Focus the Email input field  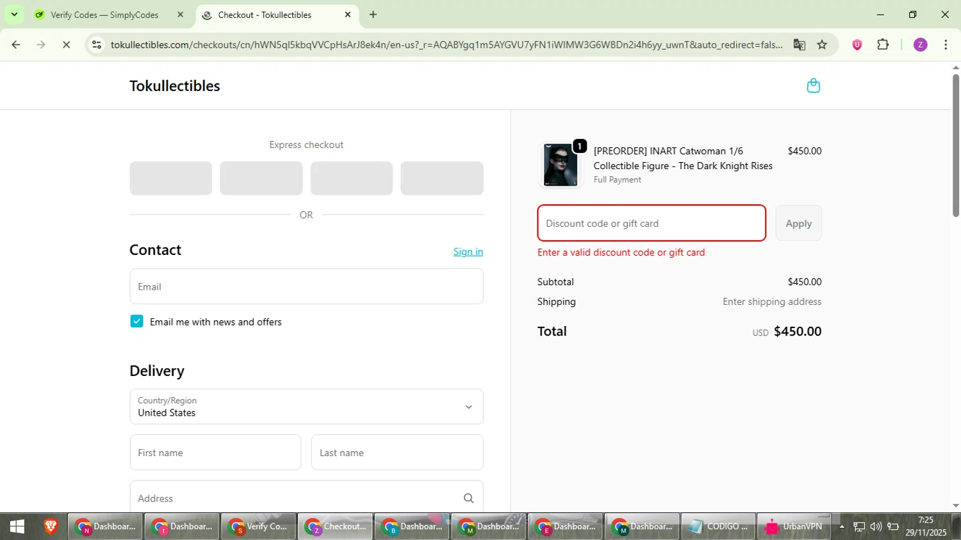pyautogui.click(x=306, y=286)
